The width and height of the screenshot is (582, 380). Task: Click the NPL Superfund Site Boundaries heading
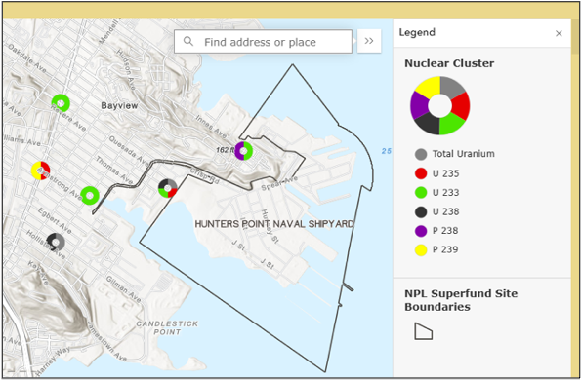pos(461,300)
